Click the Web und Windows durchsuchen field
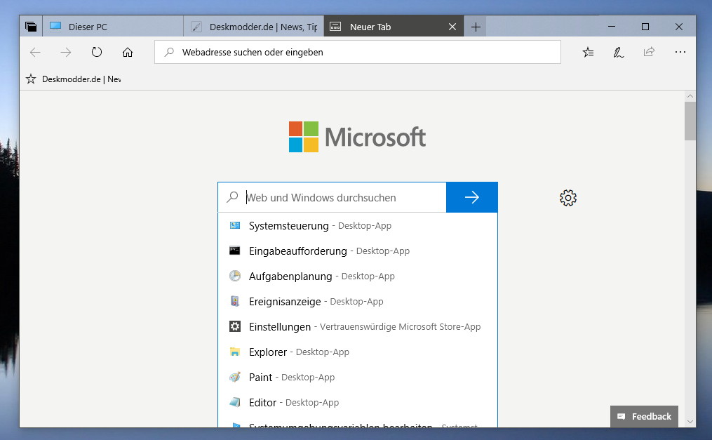 click(333, 197)
